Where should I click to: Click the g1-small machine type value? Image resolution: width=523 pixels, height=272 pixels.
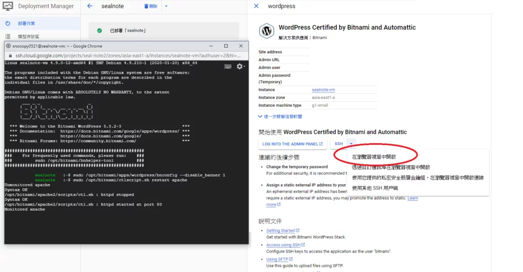320,105
